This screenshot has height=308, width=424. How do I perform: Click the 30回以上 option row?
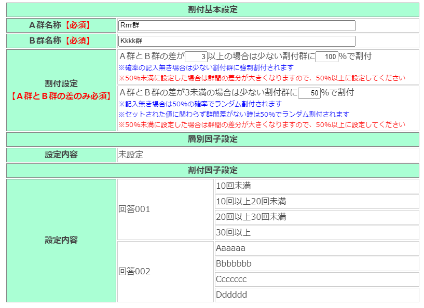[317, 233]
